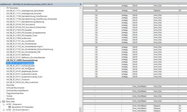187x112 pixels.
Task: Click the Pläne (alle) sheets icon
Action: point(4,102)
